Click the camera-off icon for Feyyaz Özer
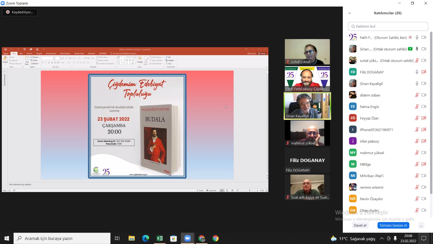 pyautogui.click(x=424, y=118)
